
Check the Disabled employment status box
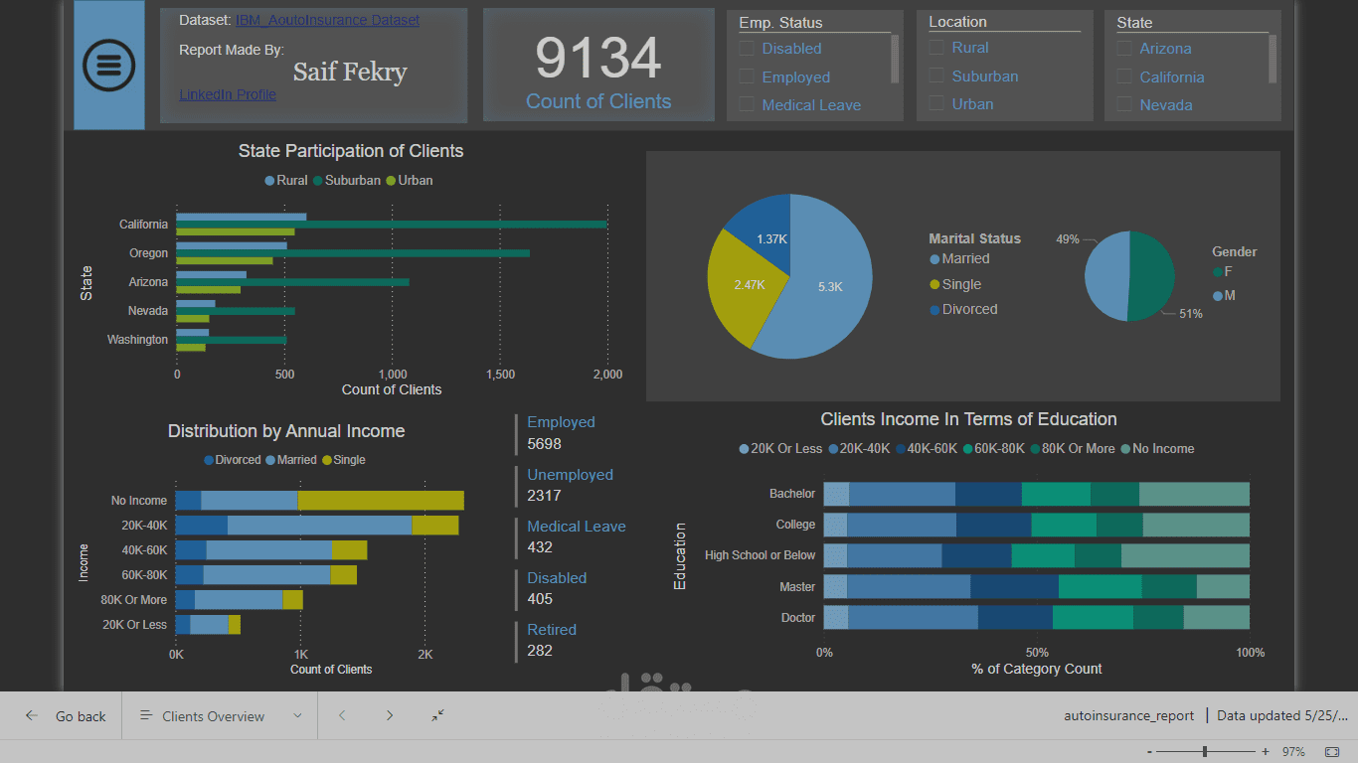(x=747, y=48)
